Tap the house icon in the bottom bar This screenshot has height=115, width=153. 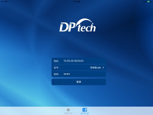[x=68, y=110]
